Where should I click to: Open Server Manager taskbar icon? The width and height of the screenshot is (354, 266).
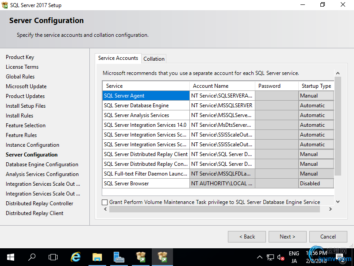pos(119,257)
